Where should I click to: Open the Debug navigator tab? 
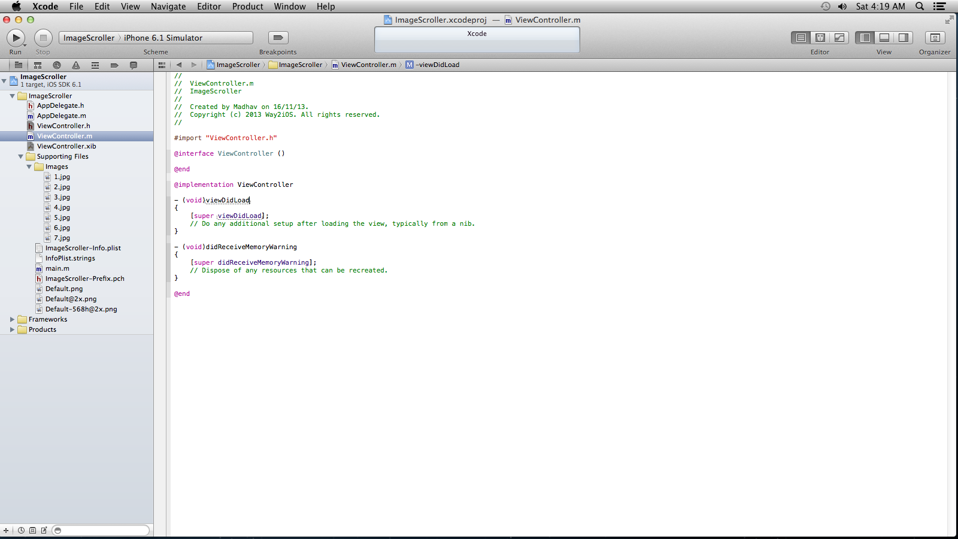point(95,65)
